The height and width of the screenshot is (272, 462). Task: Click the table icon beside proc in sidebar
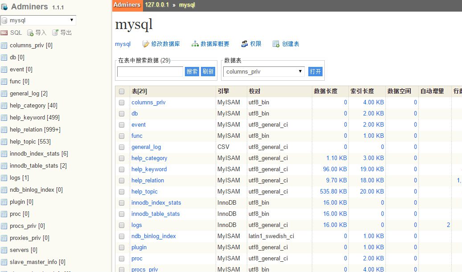tap(4, 214)
